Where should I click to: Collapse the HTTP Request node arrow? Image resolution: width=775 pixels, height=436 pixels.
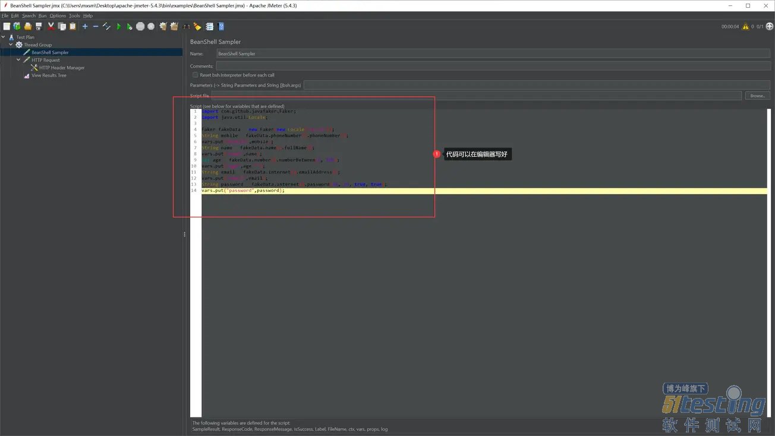click(18, 60)
